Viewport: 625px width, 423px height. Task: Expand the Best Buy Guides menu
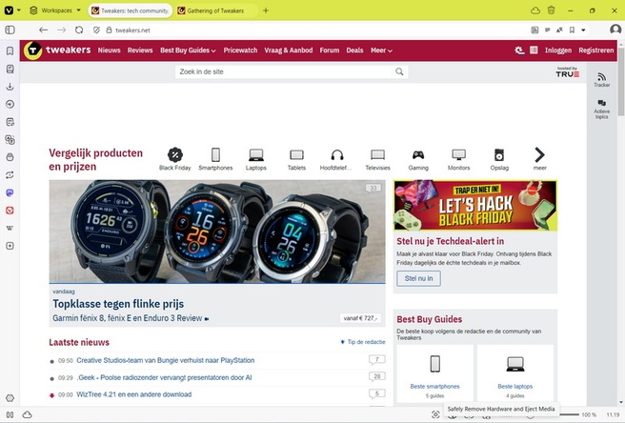(x=188, y=50)
